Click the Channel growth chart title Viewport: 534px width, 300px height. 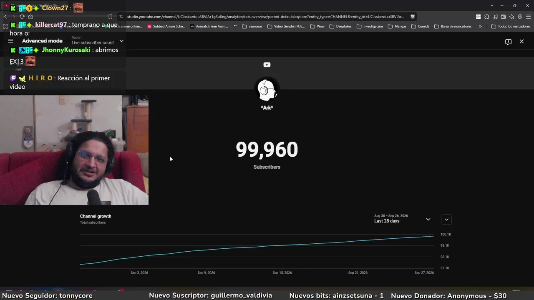point(96,216)
